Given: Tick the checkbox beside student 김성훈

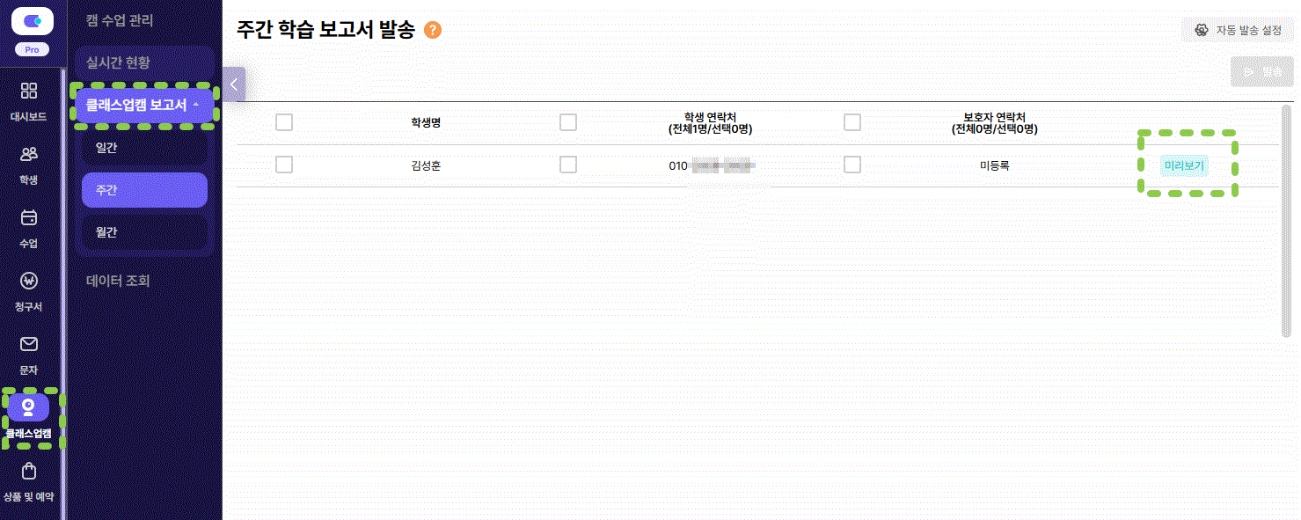Looking at the screenshot, I should coord(284,165).
